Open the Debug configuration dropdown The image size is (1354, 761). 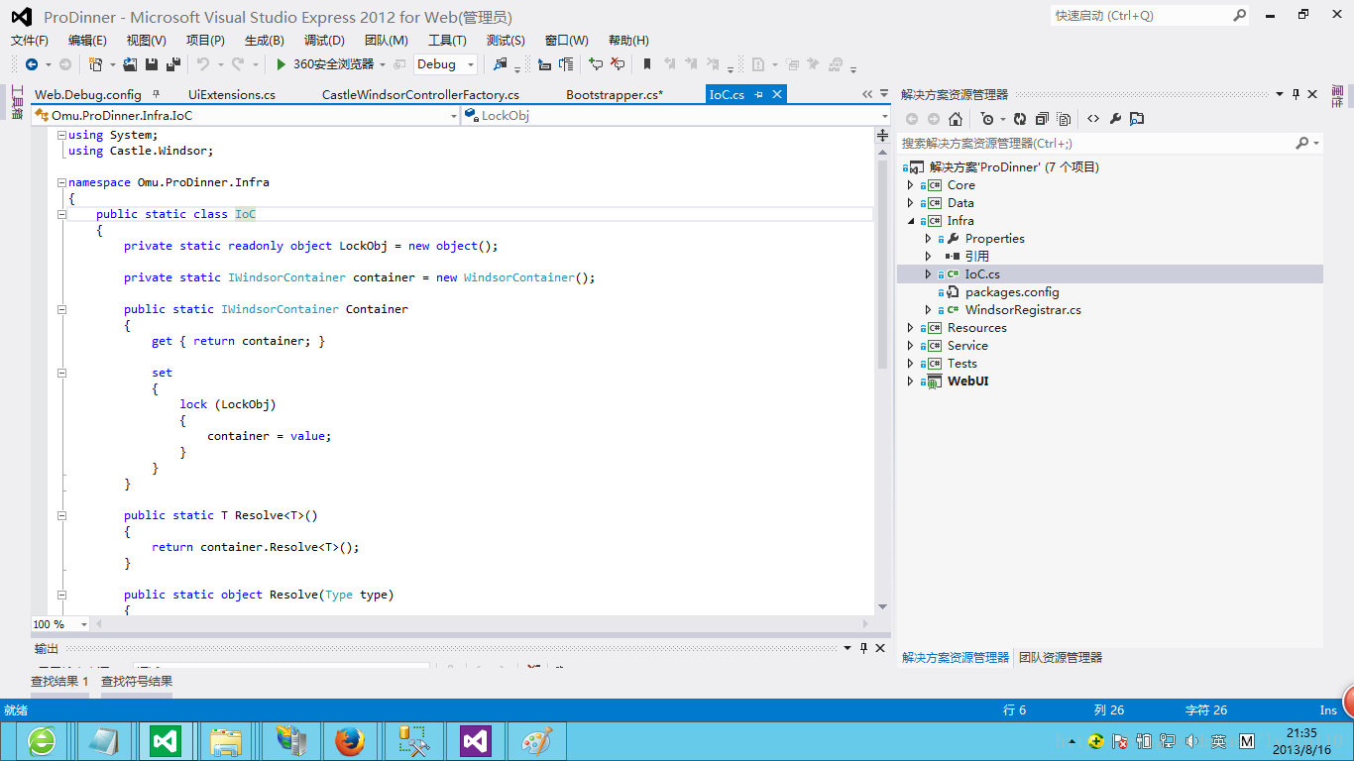click(471, 64)
